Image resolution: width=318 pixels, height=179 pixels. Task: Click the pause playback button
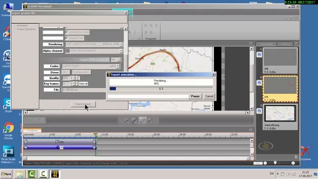(x=143, y=120)
